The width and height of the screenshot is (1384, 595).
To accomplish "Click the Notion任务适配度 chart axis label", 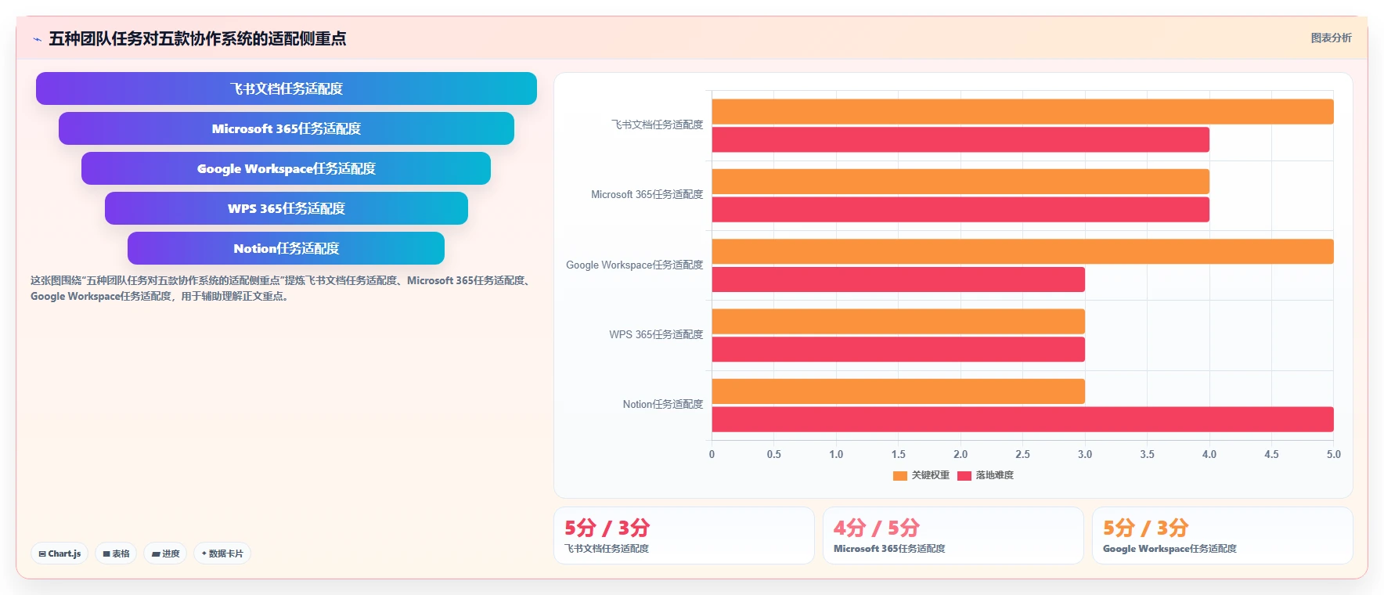I will click(x=663, y=404).
